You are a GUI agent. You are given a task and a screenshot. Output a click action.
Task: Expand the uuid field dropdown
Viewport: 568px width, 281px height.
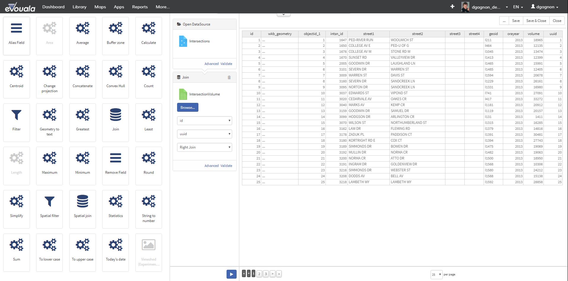coord(204,134)
